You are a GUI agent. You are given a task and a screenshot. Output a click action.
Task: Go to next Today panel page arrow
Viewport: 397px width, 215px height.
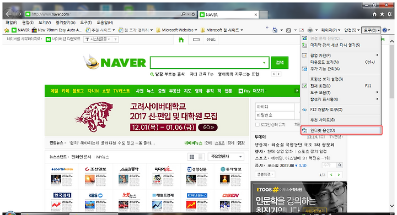coord(339,174)
